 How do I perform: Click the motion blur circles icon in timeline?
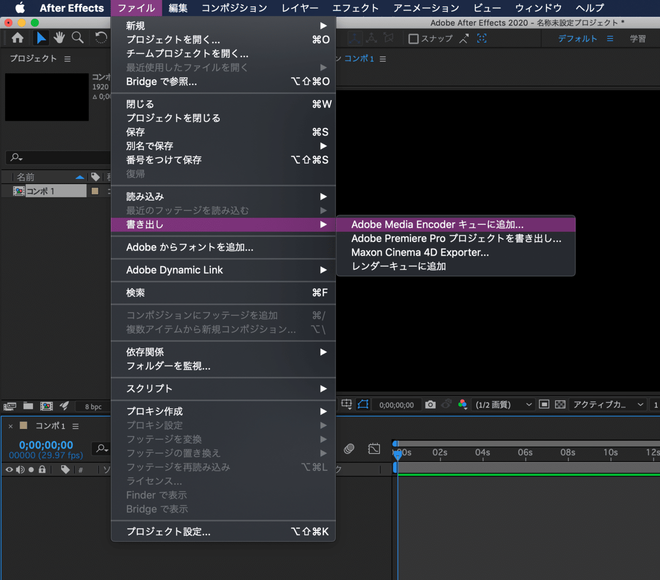tap(349, 449)
